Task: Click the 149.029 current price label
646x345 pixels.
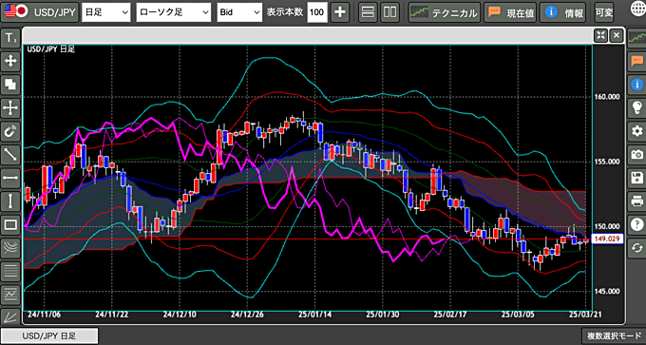Action: pos(608,240)
